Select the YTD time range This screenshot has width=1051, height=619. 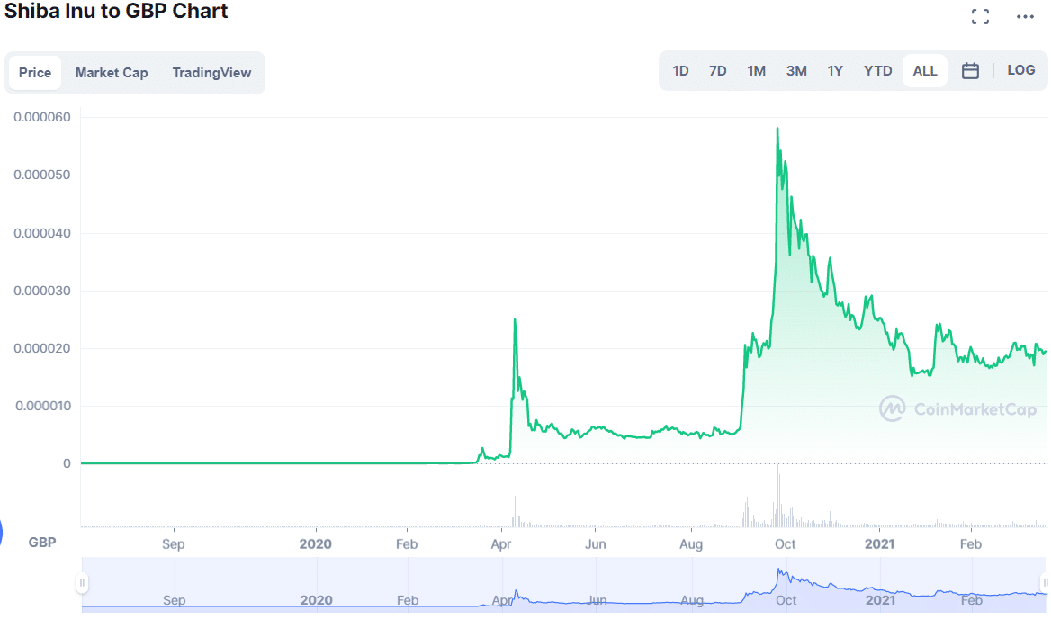[x=877, y=70]
